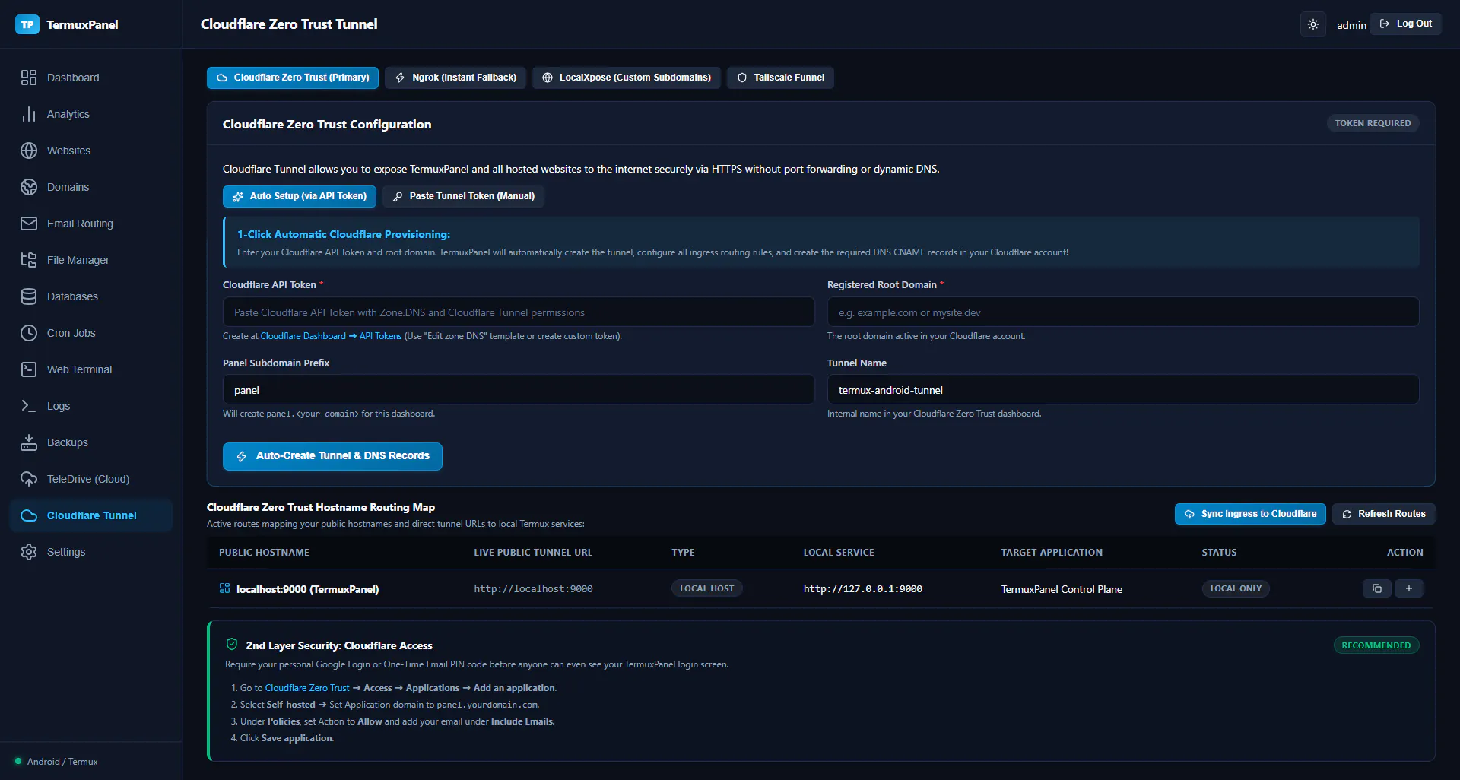Click the LOCAL SERVICE column header
The height and width of the screenshot is (780, 1460).
coord(839,553)
